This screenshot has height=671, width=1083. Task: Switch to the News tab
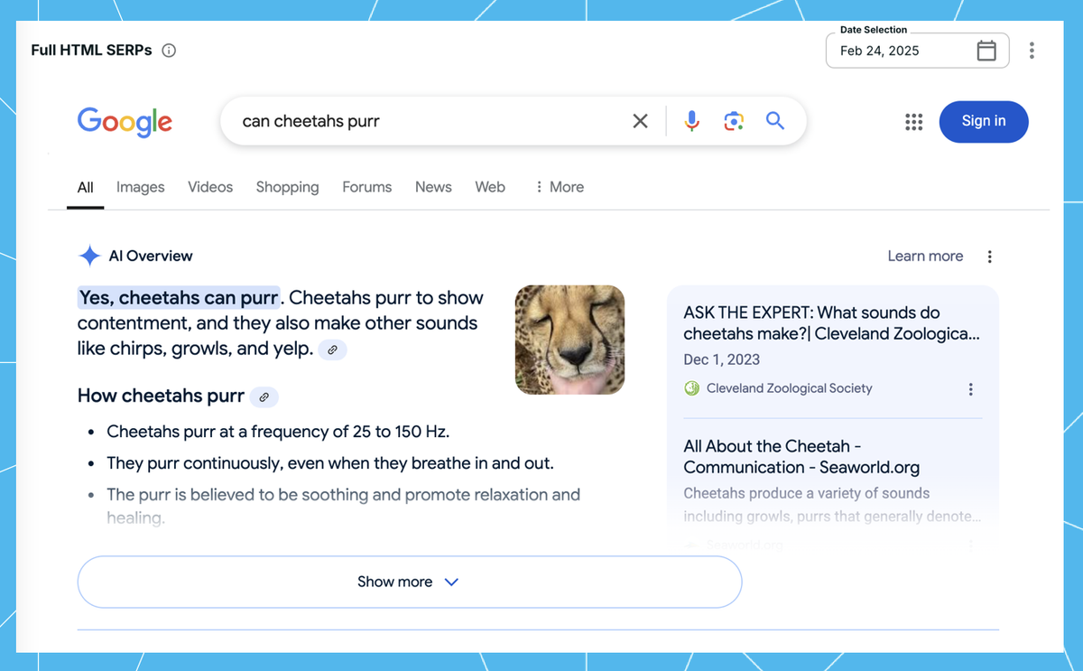pos(433,187)
